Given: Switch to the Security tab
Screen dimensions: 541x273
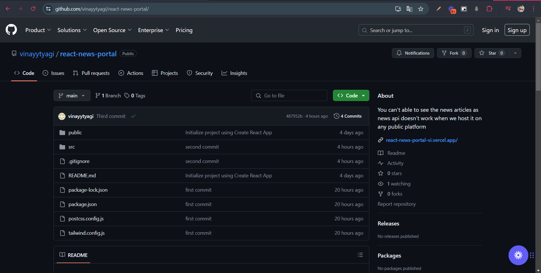Looking at the screenshot, I should point(200,73).
